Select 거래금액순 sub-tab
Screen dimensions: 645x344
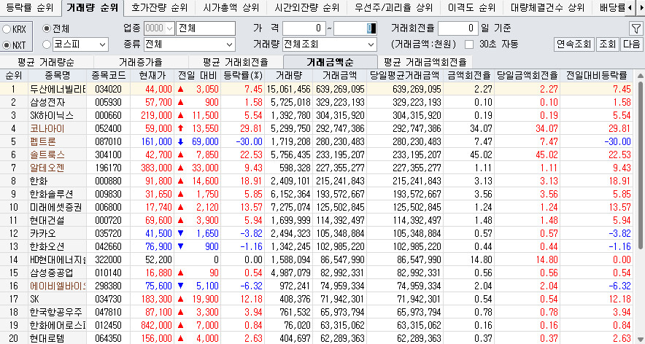330,62
